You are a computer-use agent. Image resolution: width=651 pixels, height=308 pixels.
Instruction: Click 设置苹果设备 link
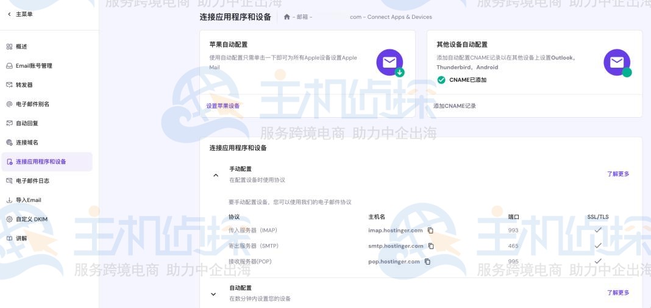[x=223, y=106]
